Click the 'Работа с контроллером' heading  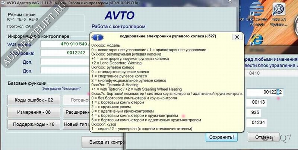pyautogui.click(x=118, y=26)
